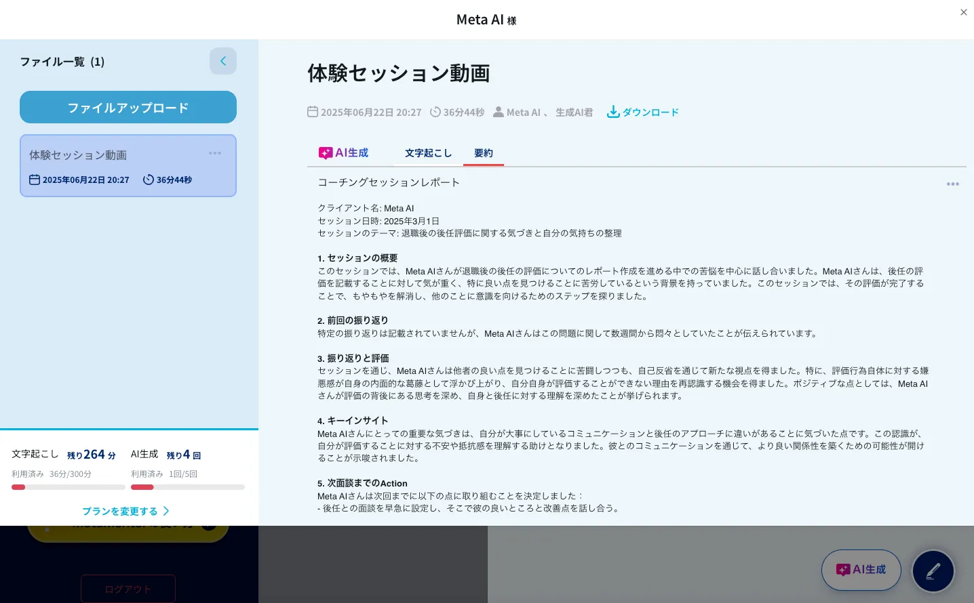The height and width of the screenshot is (603, 974).
Task: Switch to the AI生成 tab
Action: click(344, 153)
